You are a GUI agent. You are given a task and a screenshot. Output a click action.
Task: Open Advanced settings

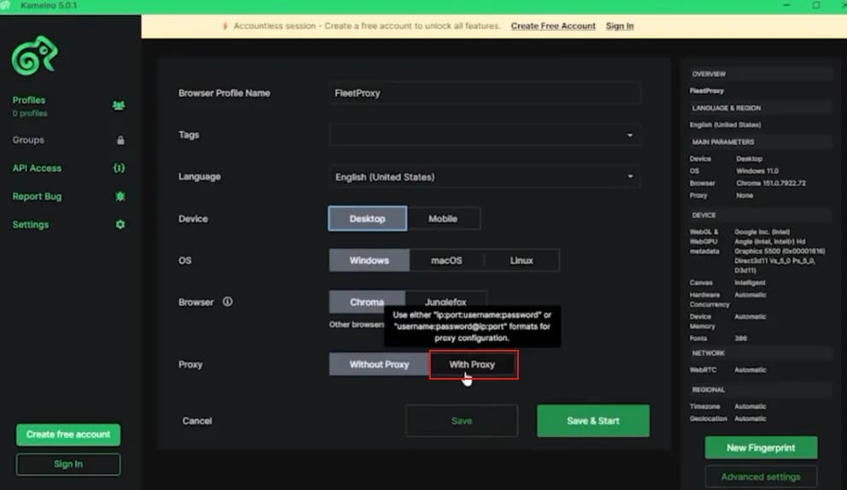761,476
